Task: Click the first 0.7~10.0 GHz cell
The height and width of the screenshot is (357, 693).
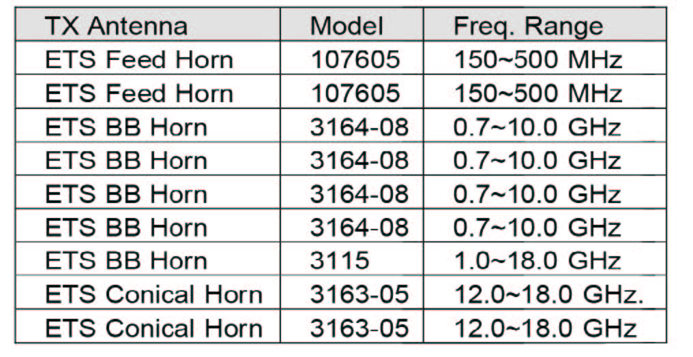Action: tap(537, 127)
